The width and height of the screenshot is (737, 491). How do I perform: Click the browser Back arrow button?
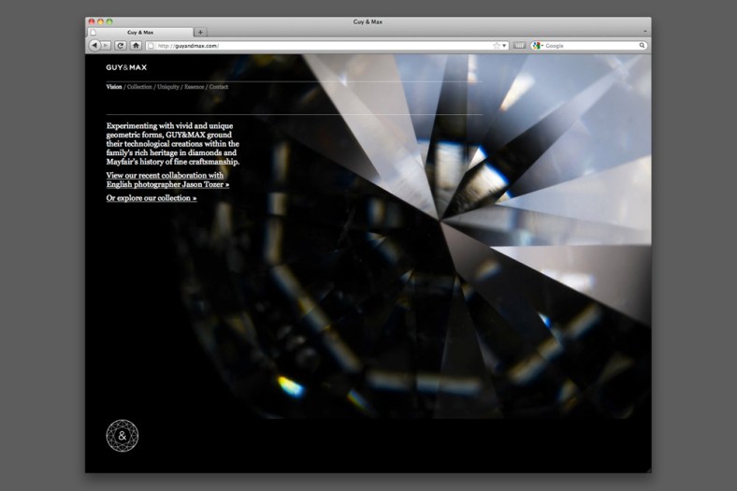(x=94, y=45)
